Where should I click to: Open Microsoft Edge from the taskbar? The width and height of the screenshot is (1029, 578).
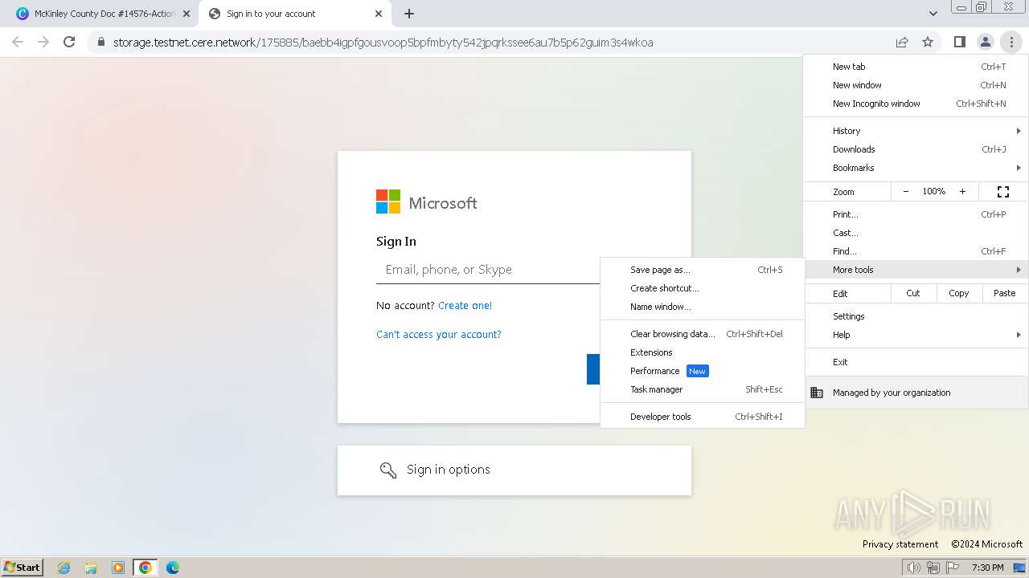[173, 568]
